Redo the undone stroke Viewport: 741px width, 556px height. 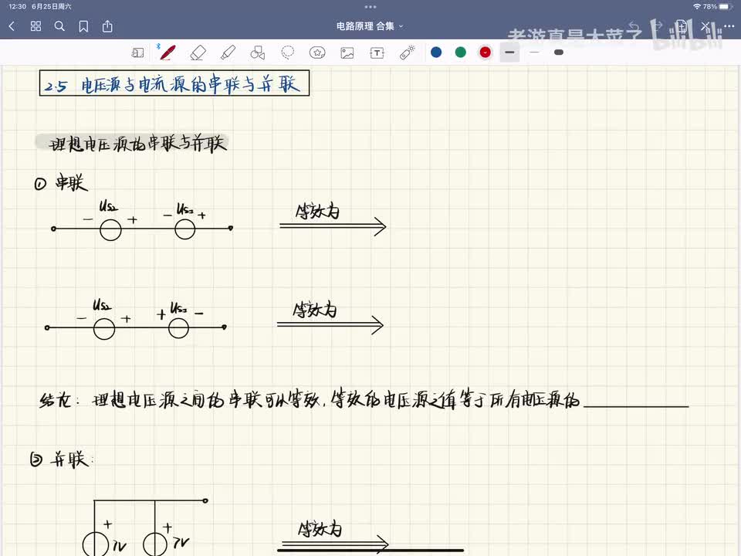point(658,26)
